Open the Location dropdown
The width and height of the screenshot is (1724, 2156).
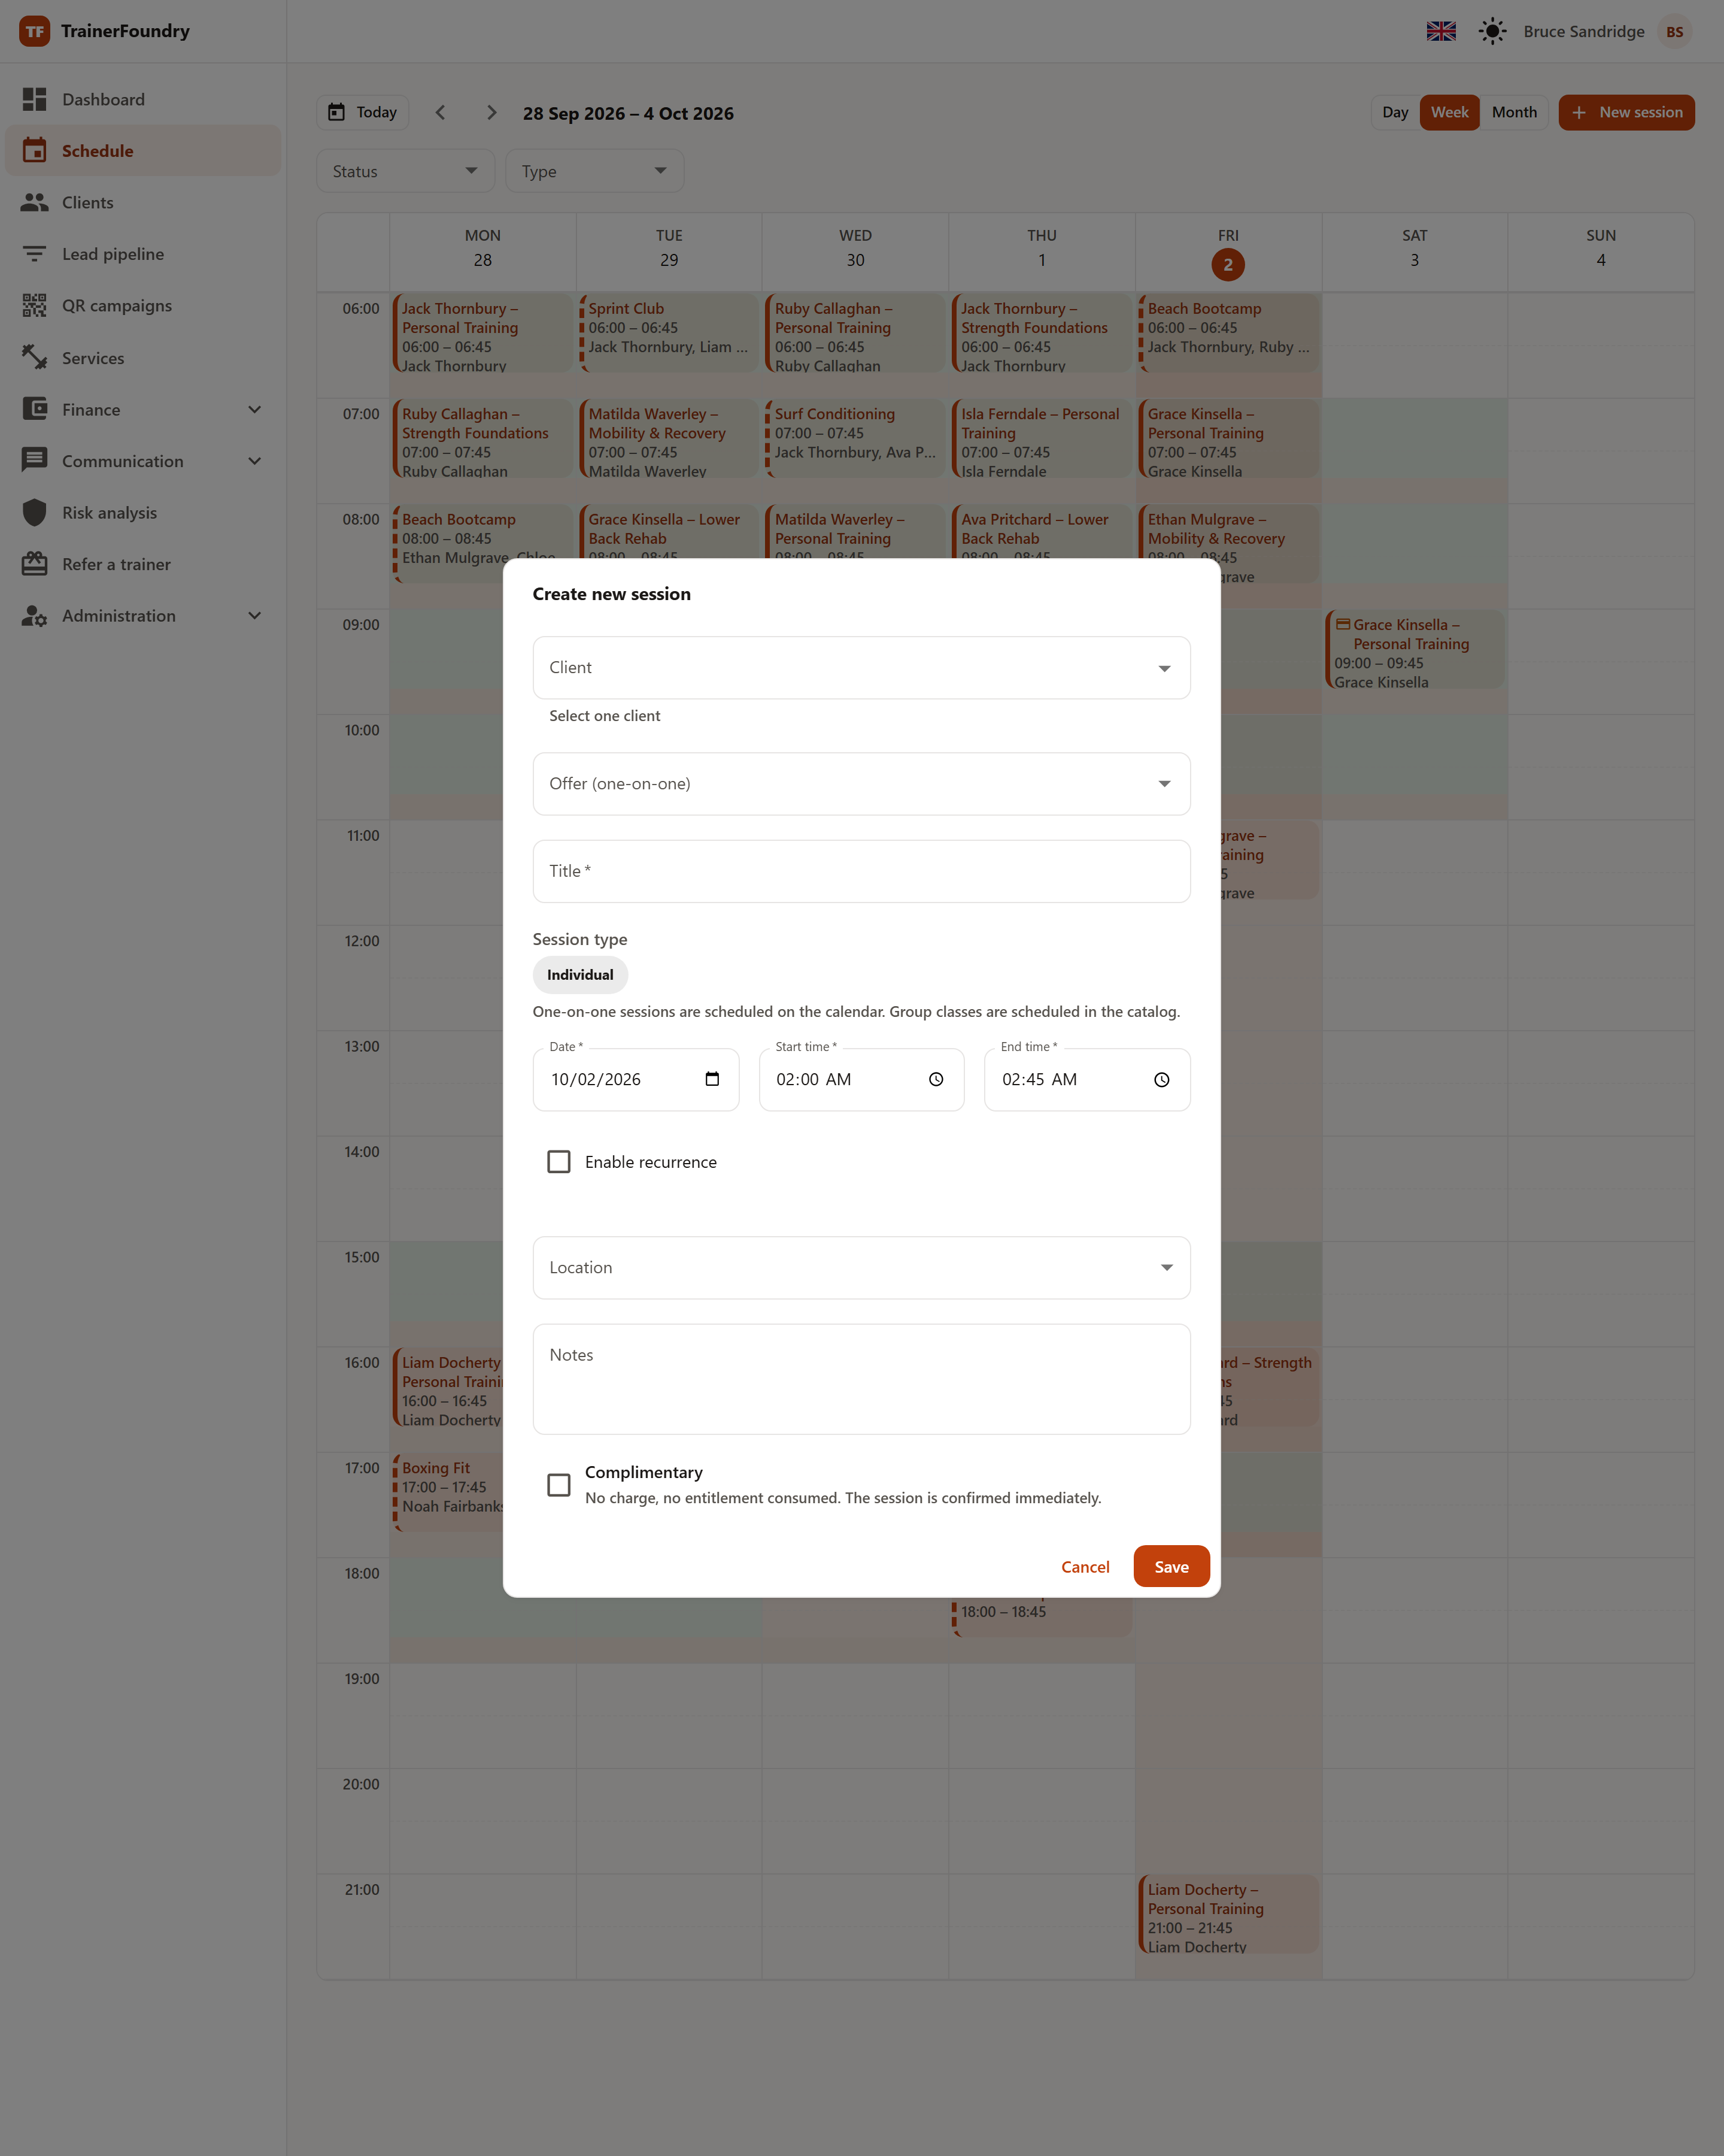click(860, 1267)
